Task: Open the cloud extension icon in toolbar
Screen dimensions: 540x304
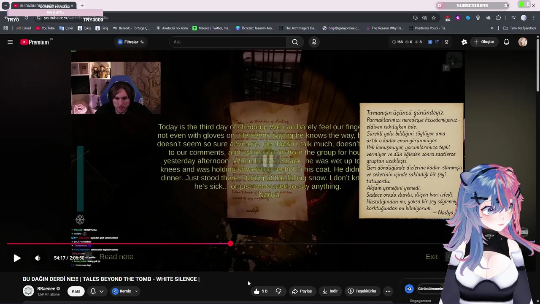Action: click(488, 18)
